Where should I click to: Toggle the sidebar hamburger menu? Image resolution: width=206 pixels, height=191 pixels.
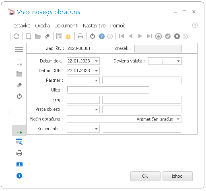pos(19,49)
